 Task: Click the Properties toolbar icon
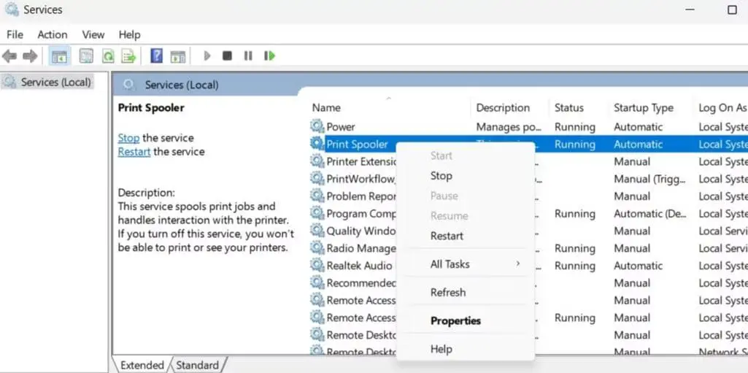86,56
